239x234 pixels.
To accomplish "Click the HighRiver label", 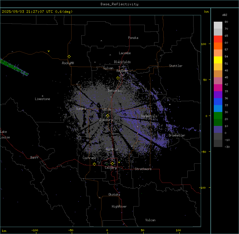I will coord(119,206).
